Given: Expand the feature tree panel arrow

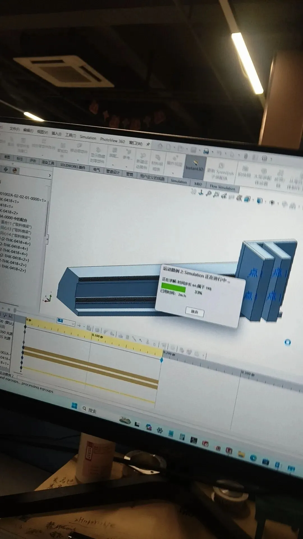Looking at the screenshot, I should [x=50, y=175].
